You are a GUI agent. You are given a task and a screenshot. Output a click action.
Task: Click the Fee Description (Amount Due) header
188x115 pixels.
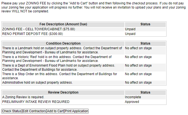(63, 24)
